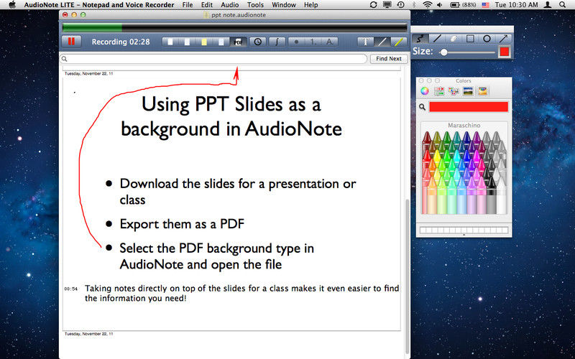Select the yellow paper background

[204, 42]
